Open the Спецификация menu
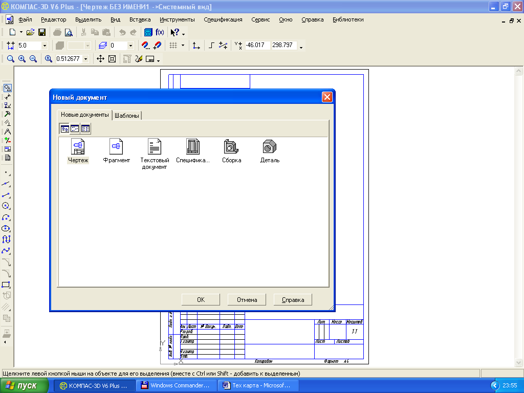 pos(223,19)
